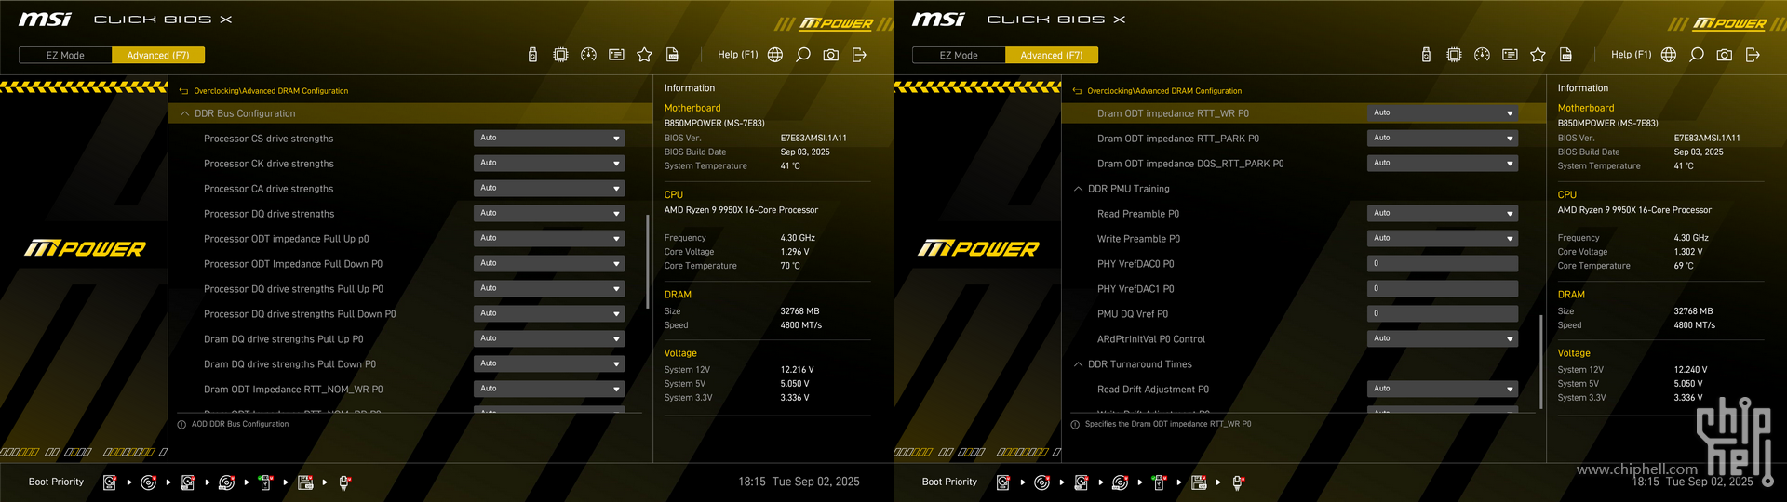Select Processor DQ drive strengths Pull Down P0 row
This screenshot has width=1787, height=502.
(410, 314)
